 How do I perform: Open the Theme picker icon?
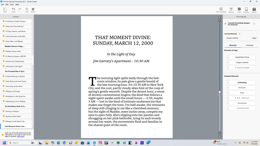(231, 9)
